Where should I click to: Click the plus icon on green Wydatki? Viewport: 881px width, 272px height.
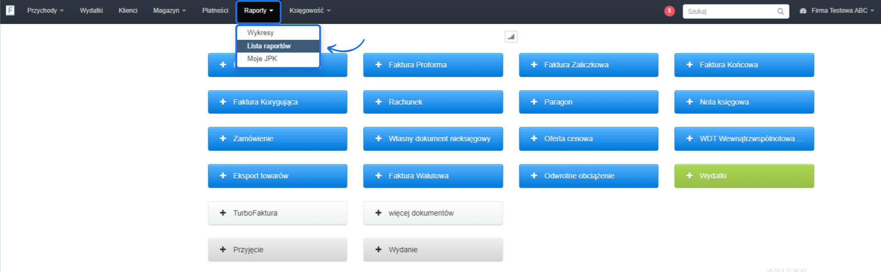(x=690, y=175)
